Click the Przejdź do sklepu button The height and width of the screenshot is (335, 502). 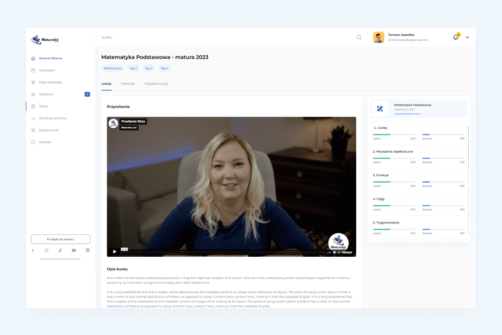pyautogui.click(x=60, y=239)
